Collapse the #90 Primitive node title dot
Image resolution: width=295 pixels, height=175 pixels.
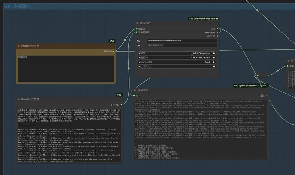point(18,46)
